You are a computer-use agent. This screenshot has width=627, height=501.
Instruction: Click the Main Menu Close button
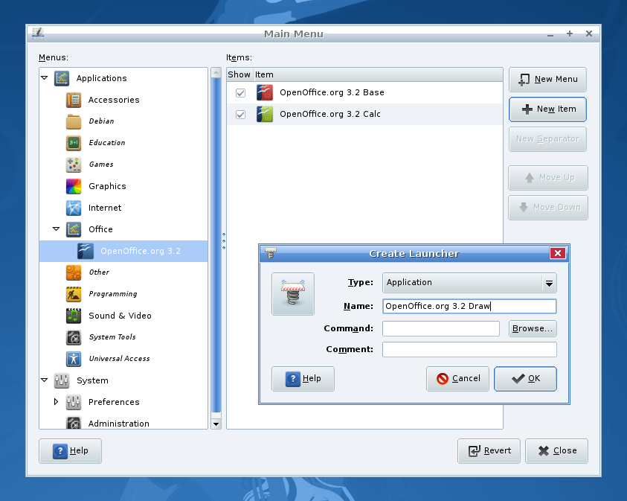(556, 451)
